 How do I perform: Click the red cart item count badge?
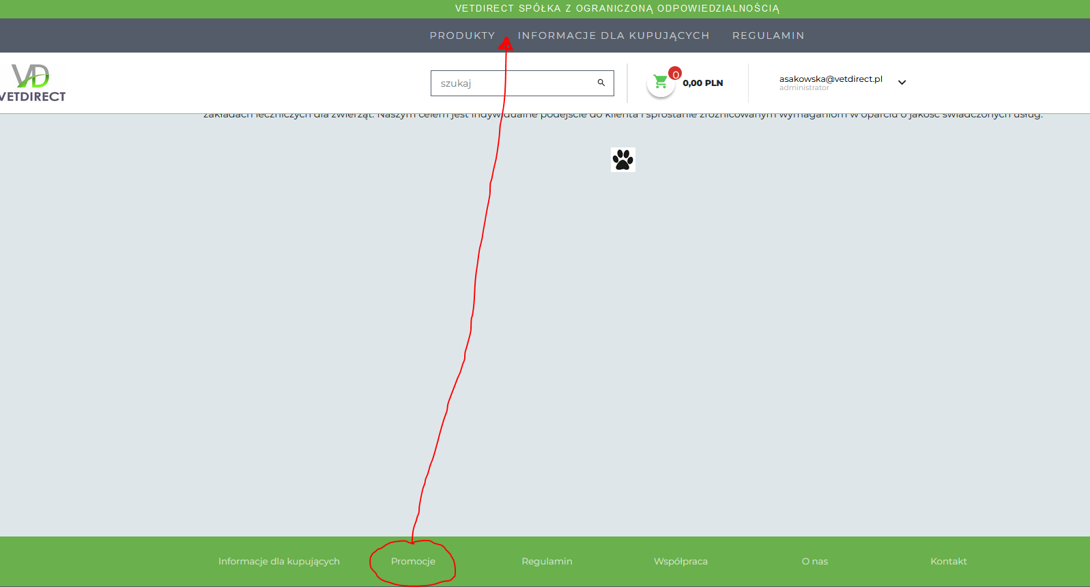675,74
